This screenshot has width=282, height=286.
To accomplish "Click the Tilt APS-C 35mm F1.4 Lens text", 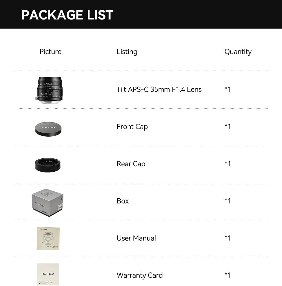I will (x=159, y=89).
